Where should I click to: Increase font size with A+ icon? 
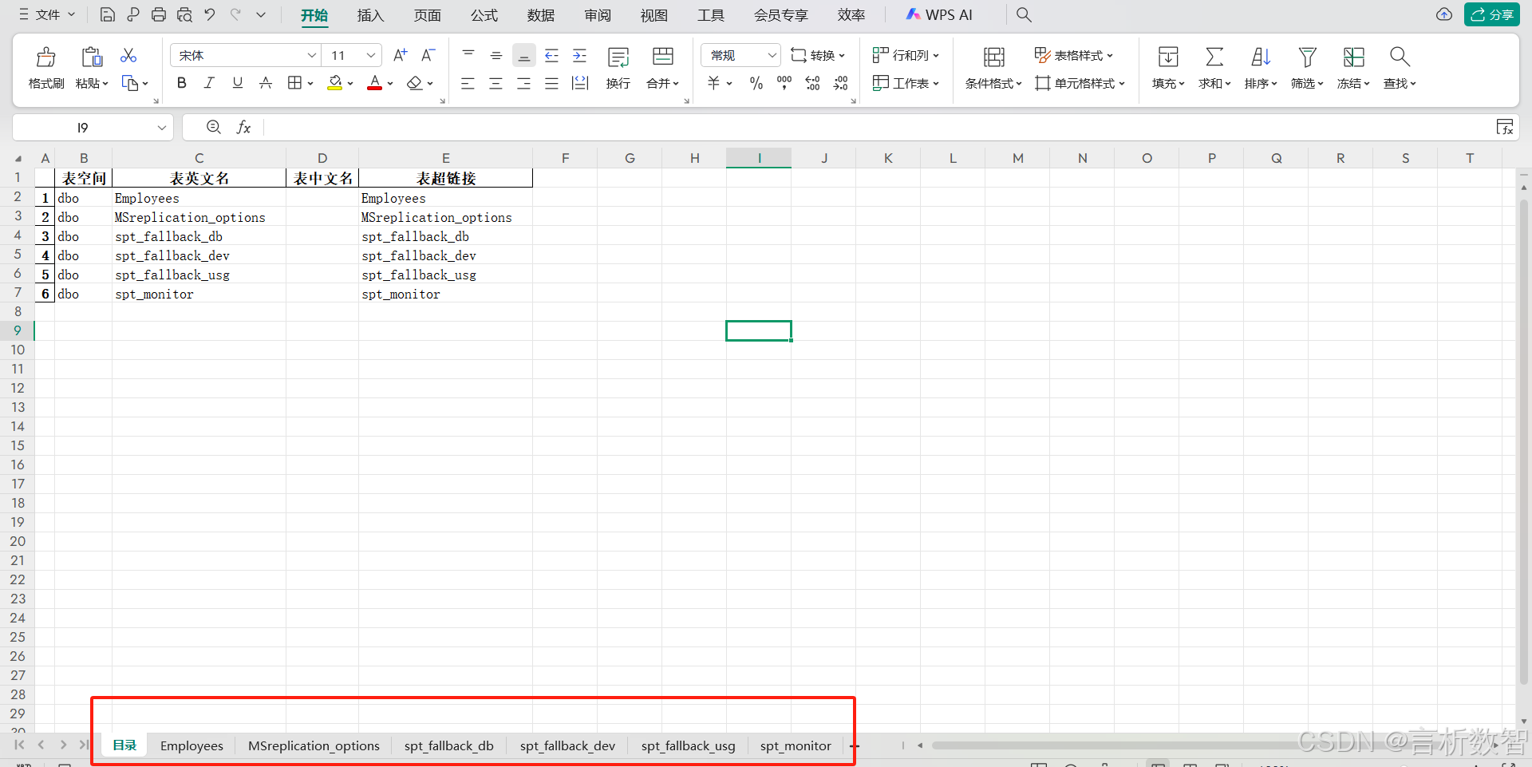point(401,55)
